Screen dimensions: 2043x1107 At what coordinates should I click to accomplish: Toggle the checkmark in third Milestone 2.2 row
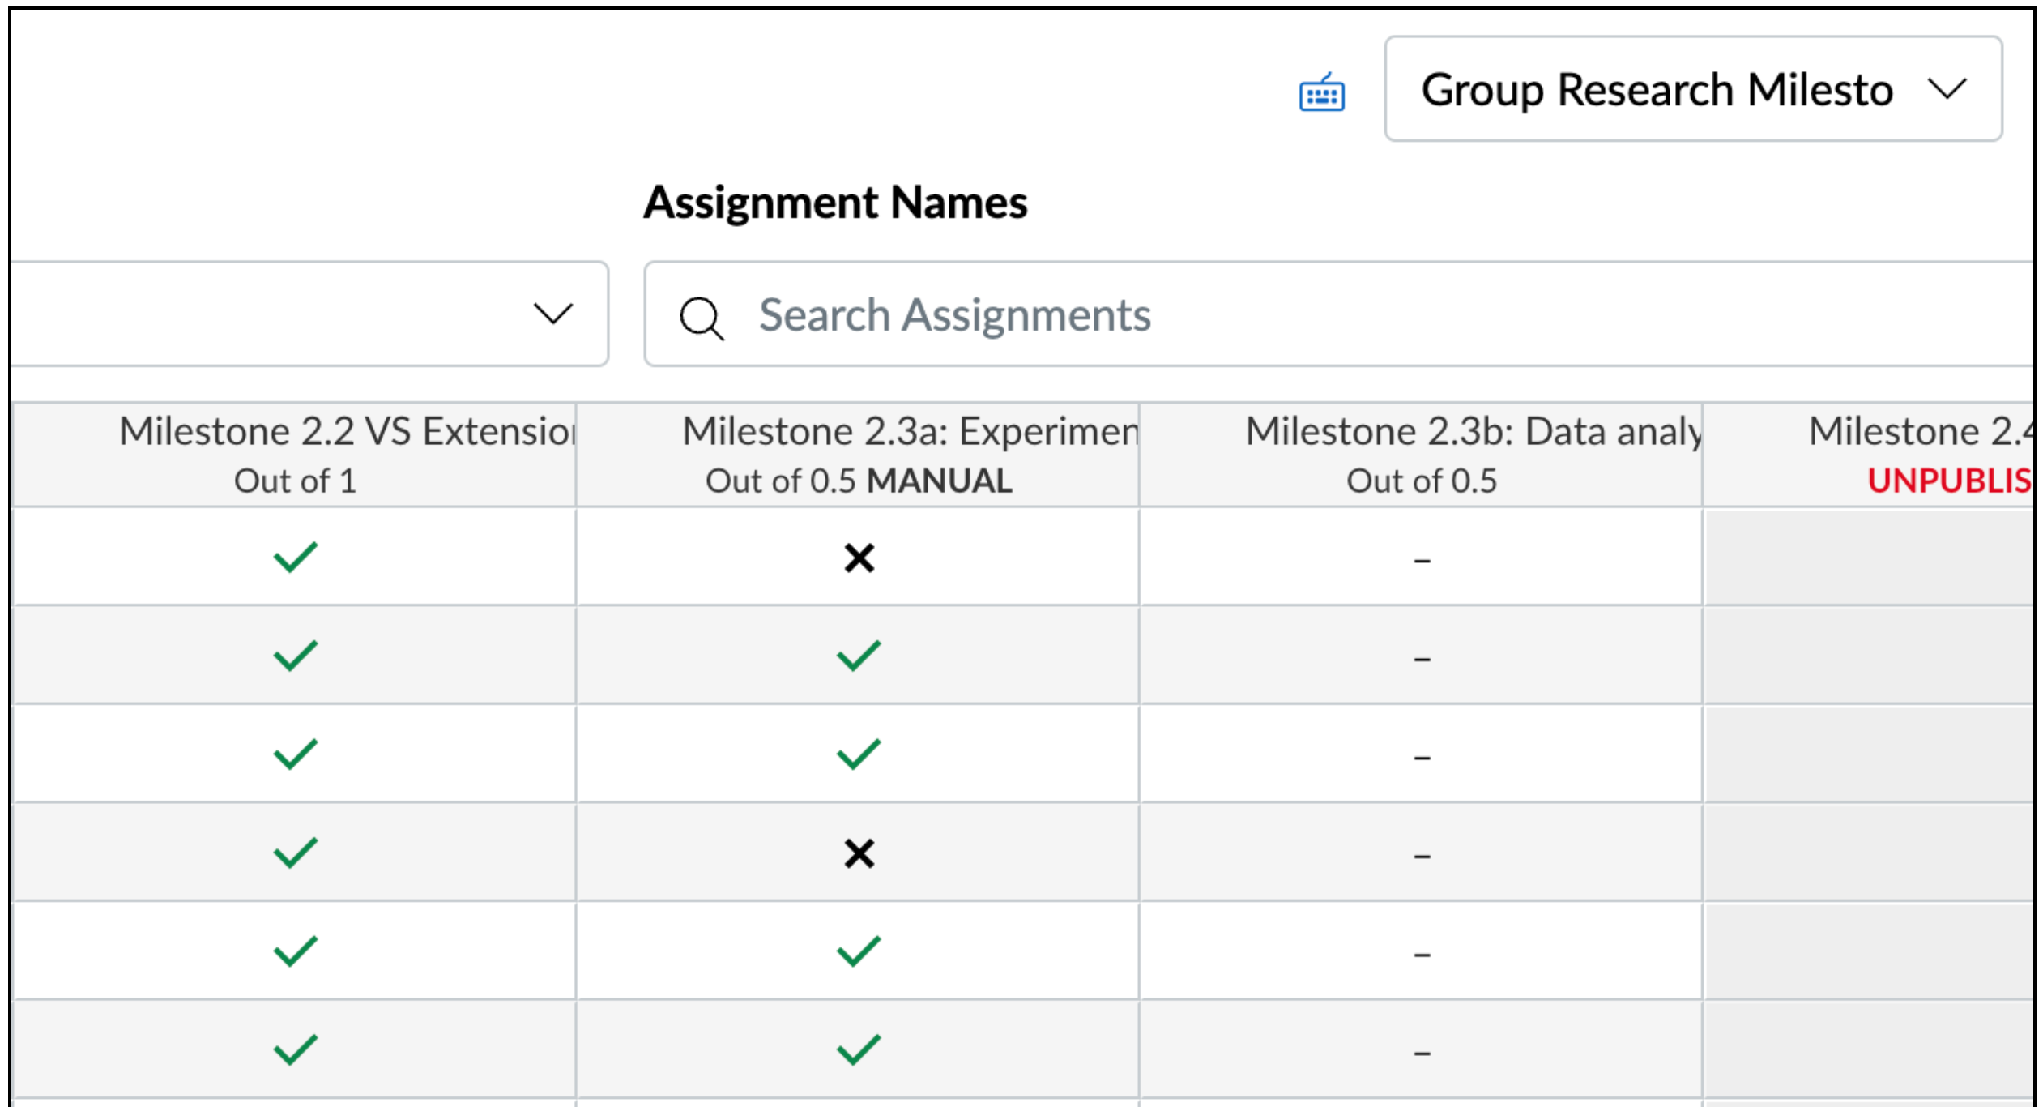tap(290, 753)
